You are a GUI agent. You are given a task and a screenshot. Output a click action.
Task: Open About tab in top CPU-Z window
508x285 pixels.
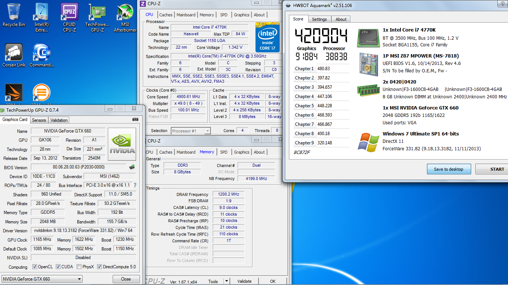(260, 15)
